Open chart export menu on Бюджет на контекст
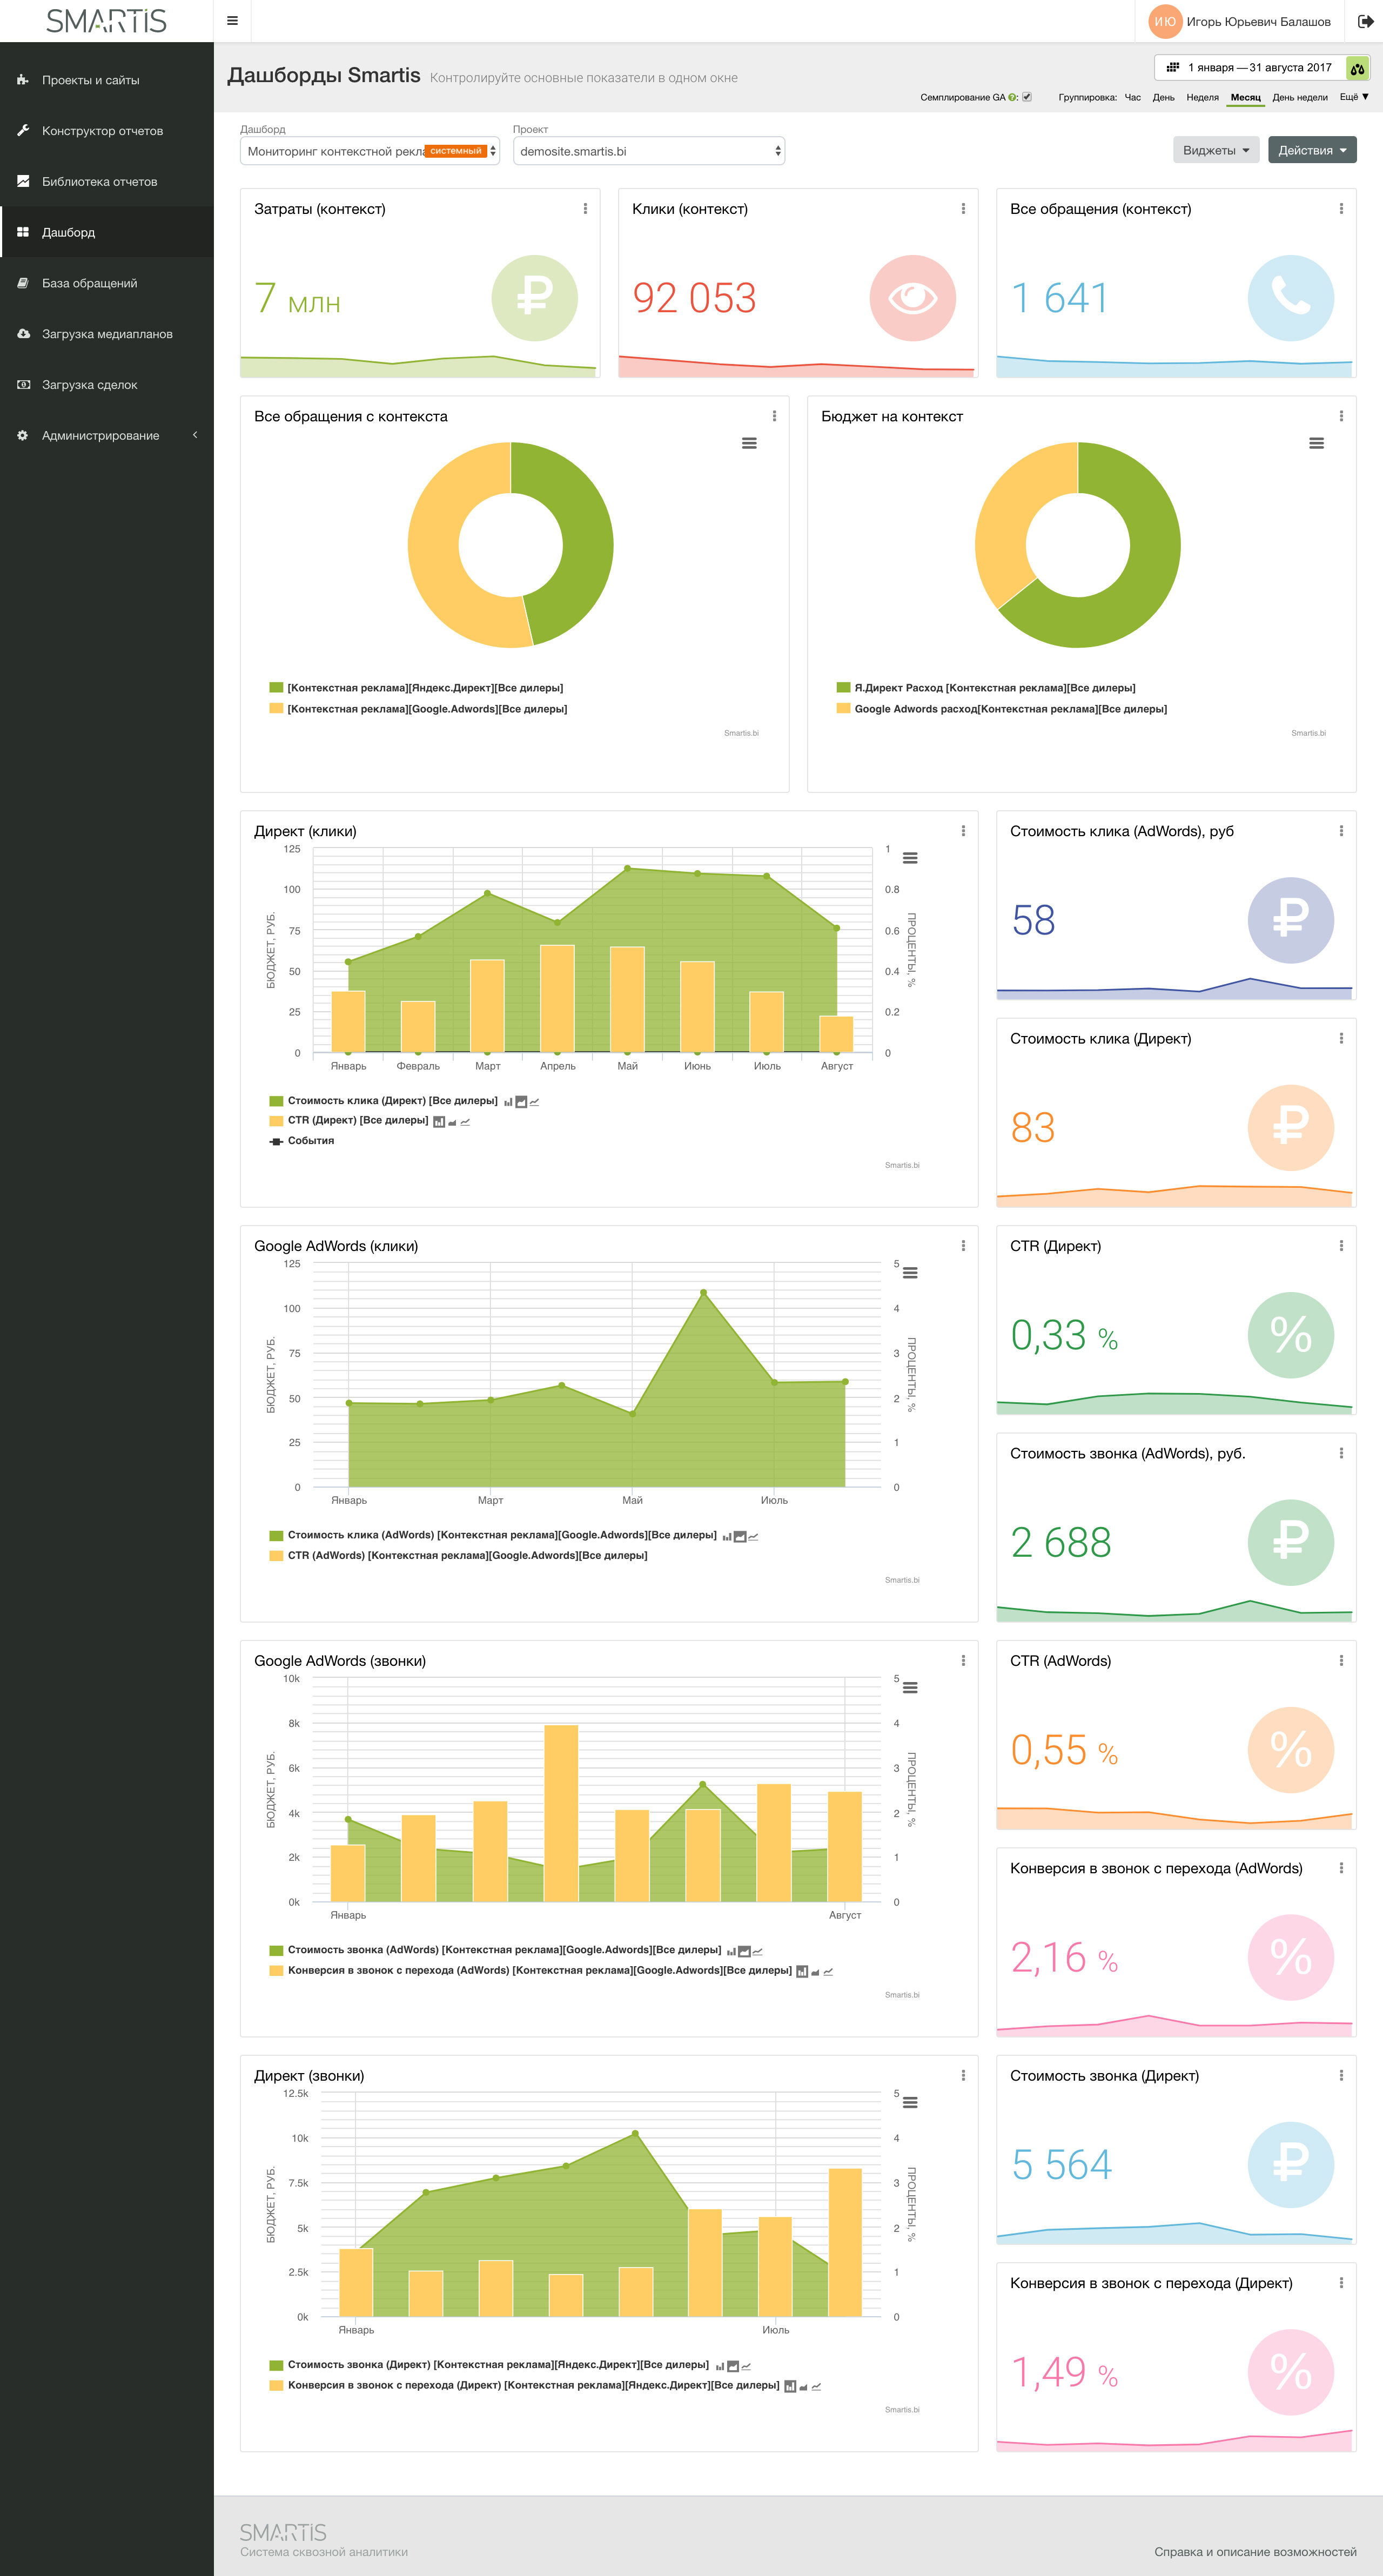Screen dimensions: 1383x2576 [1316, 443]
